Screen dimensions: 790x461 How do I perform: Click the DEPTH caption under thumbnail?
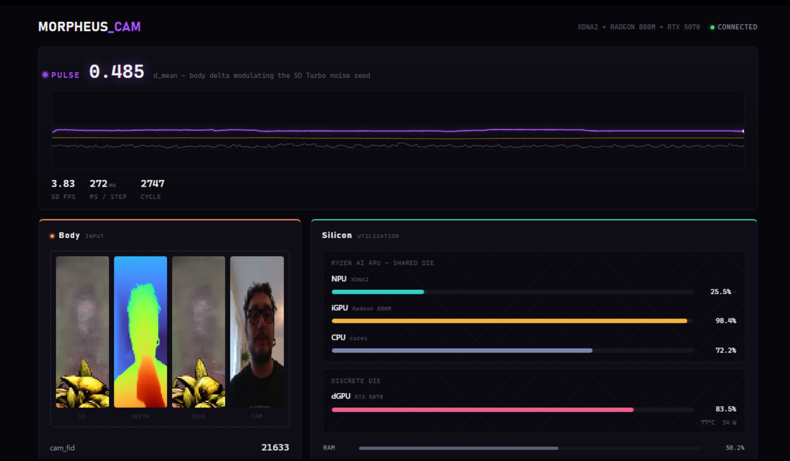point(140,416)
